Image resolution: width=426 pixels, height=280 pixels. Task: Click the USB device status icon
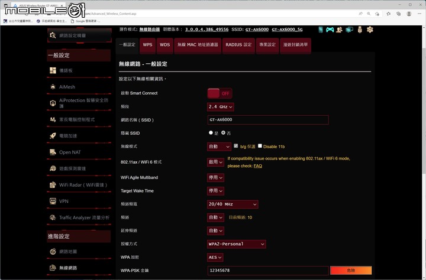tap(360, 30)
